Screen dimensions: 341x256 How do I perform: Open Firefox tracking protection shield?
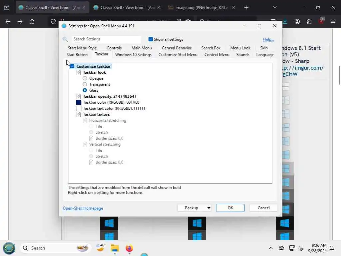click(x=53, y=22)
